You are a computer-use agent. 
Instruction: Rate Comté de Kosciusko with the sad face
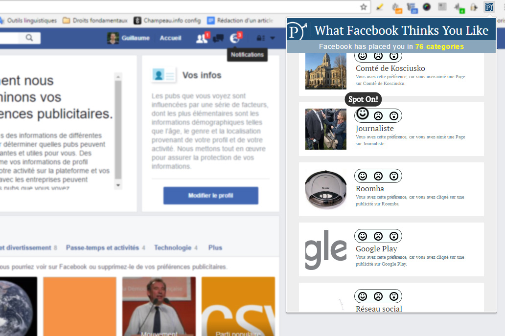378,56
